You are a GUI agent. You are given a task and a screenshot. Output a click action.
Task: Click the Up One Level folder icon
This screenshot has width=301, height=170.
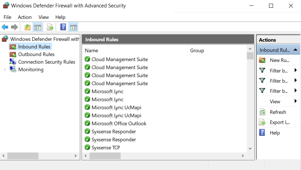click(27, 27)
